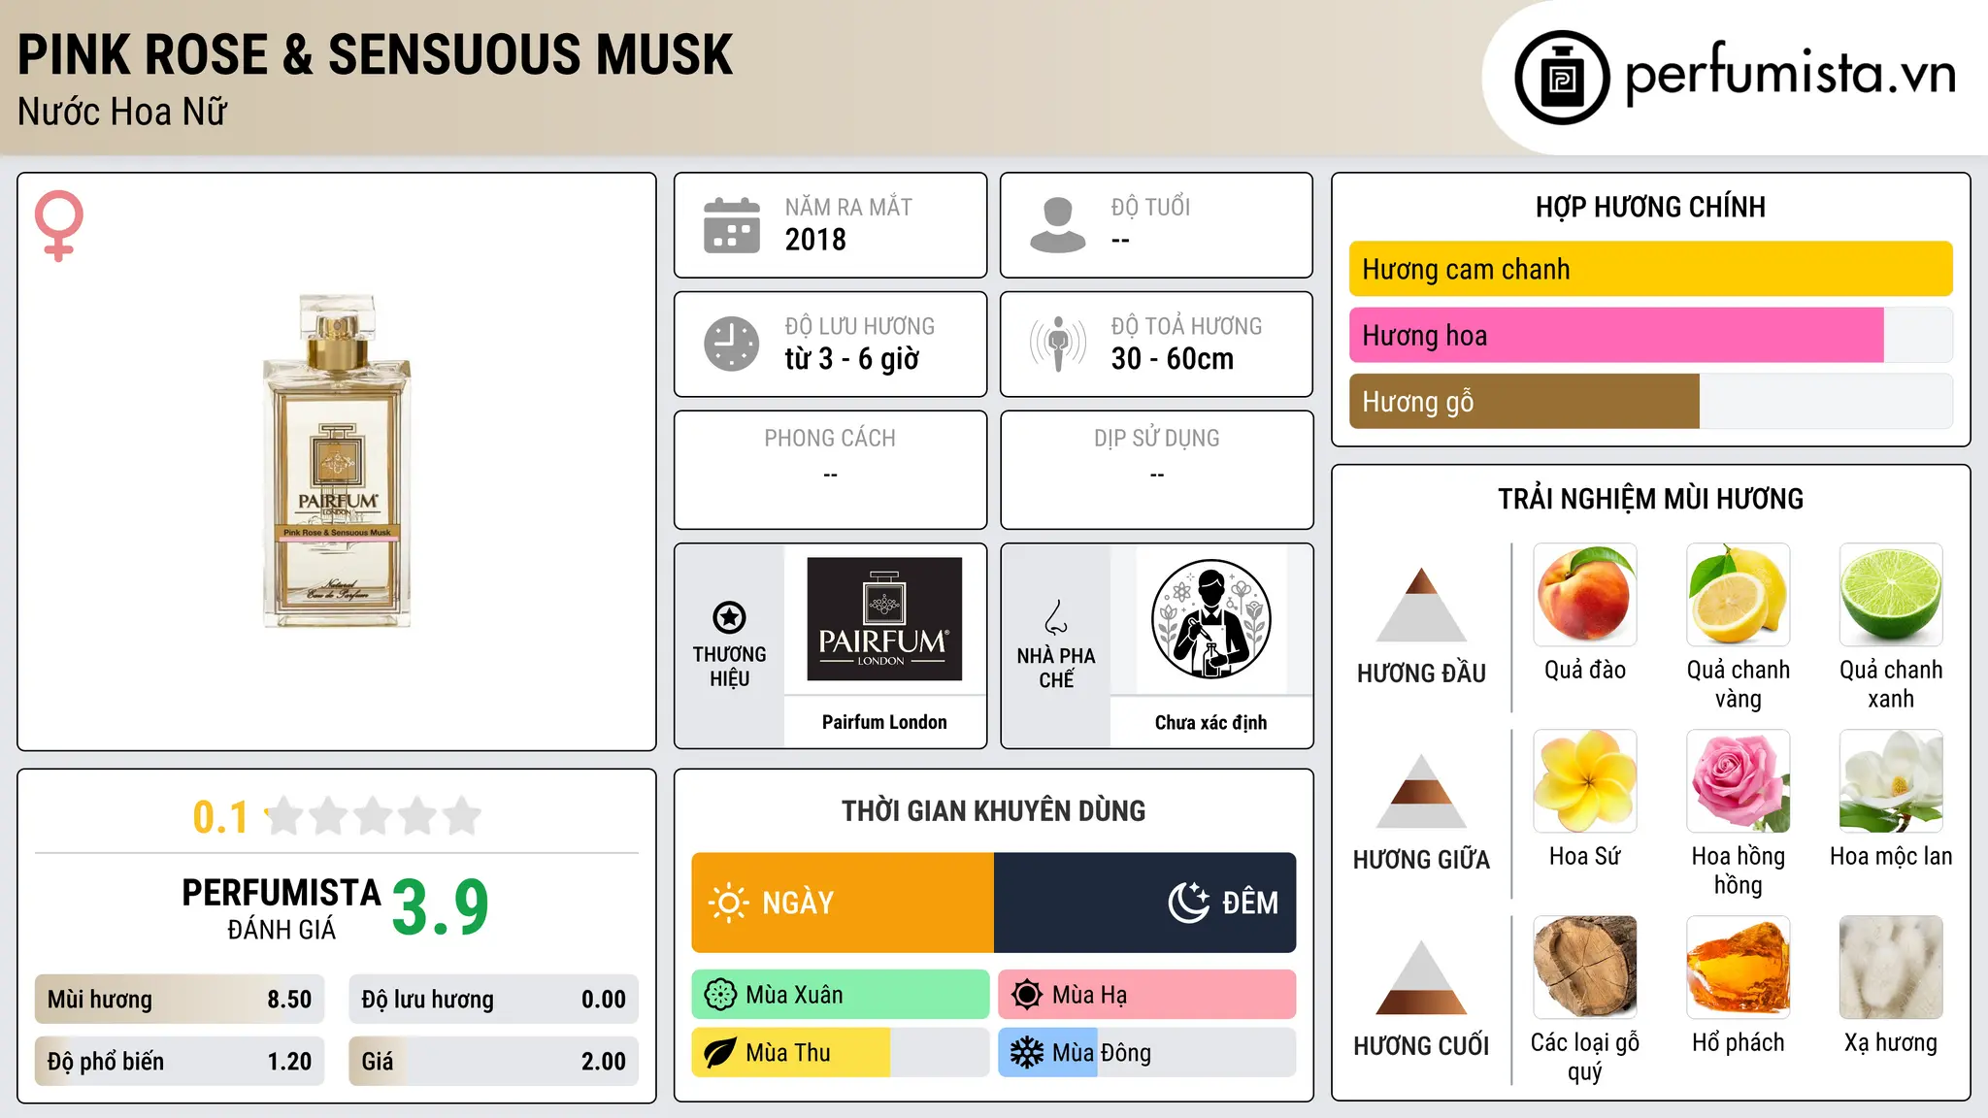
Task: Click the Pairfum perfume bottle product photo
Action: tap(337, 461)
